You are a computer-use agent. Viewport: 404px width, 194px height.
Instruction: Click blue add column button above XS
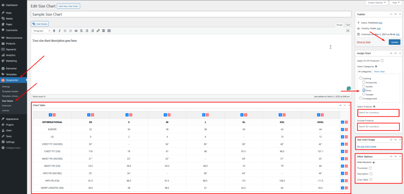tap(88, 115)
